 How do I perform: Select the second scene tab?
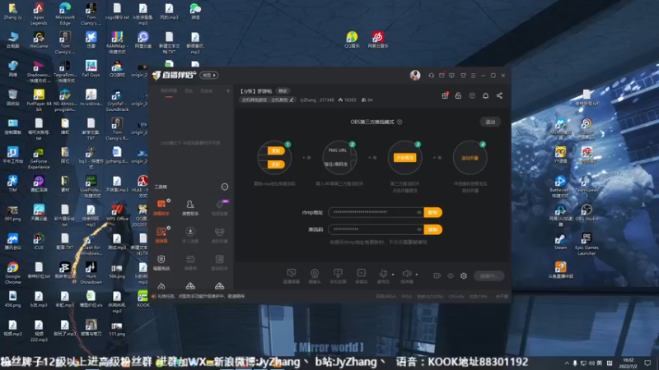[189, 91]
